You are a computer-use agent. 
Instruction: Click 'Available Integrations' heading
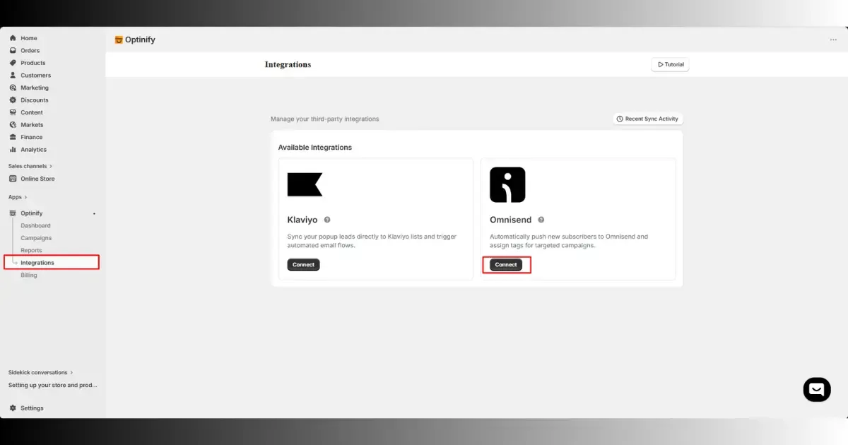click(314, 148)
